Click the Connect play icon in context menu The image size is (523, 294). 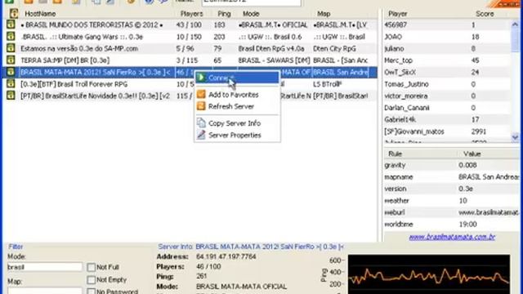pyautogui.click(x=201, y=78)
